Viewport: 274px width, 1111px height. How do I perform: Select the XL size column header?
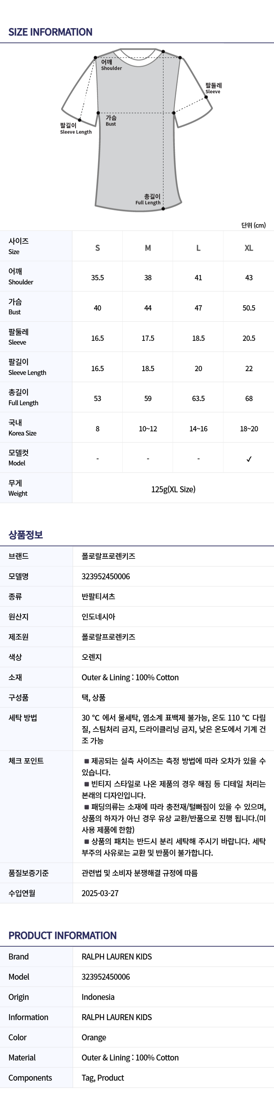point(249,248)
